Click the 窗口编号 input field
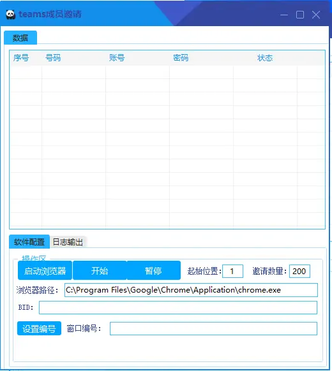This screenshot has height=371, width=332. click(213, 328)
